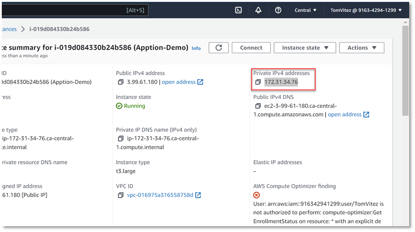Open the Actions dropdown menu
Image resolution: width=415 pixels, height=232 pixels.
[x=362, y=48]
